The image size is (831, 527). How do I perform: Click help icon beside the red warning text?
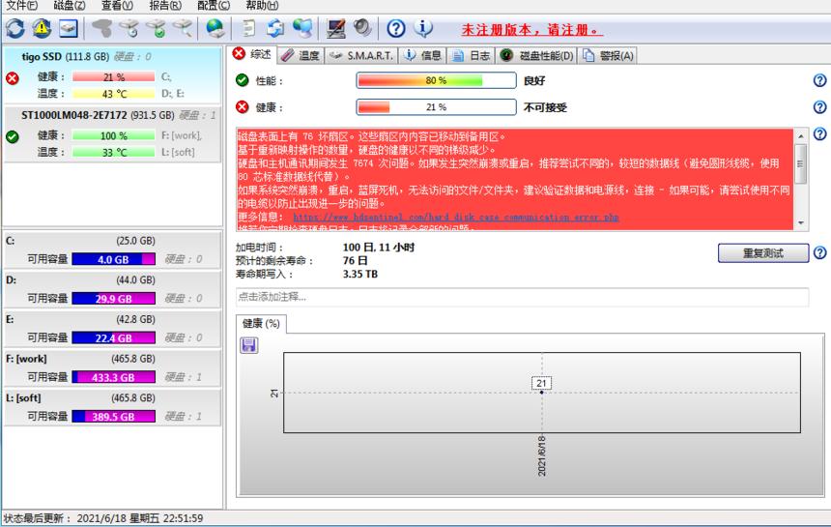pyautogui.click(x=819, y=133)
